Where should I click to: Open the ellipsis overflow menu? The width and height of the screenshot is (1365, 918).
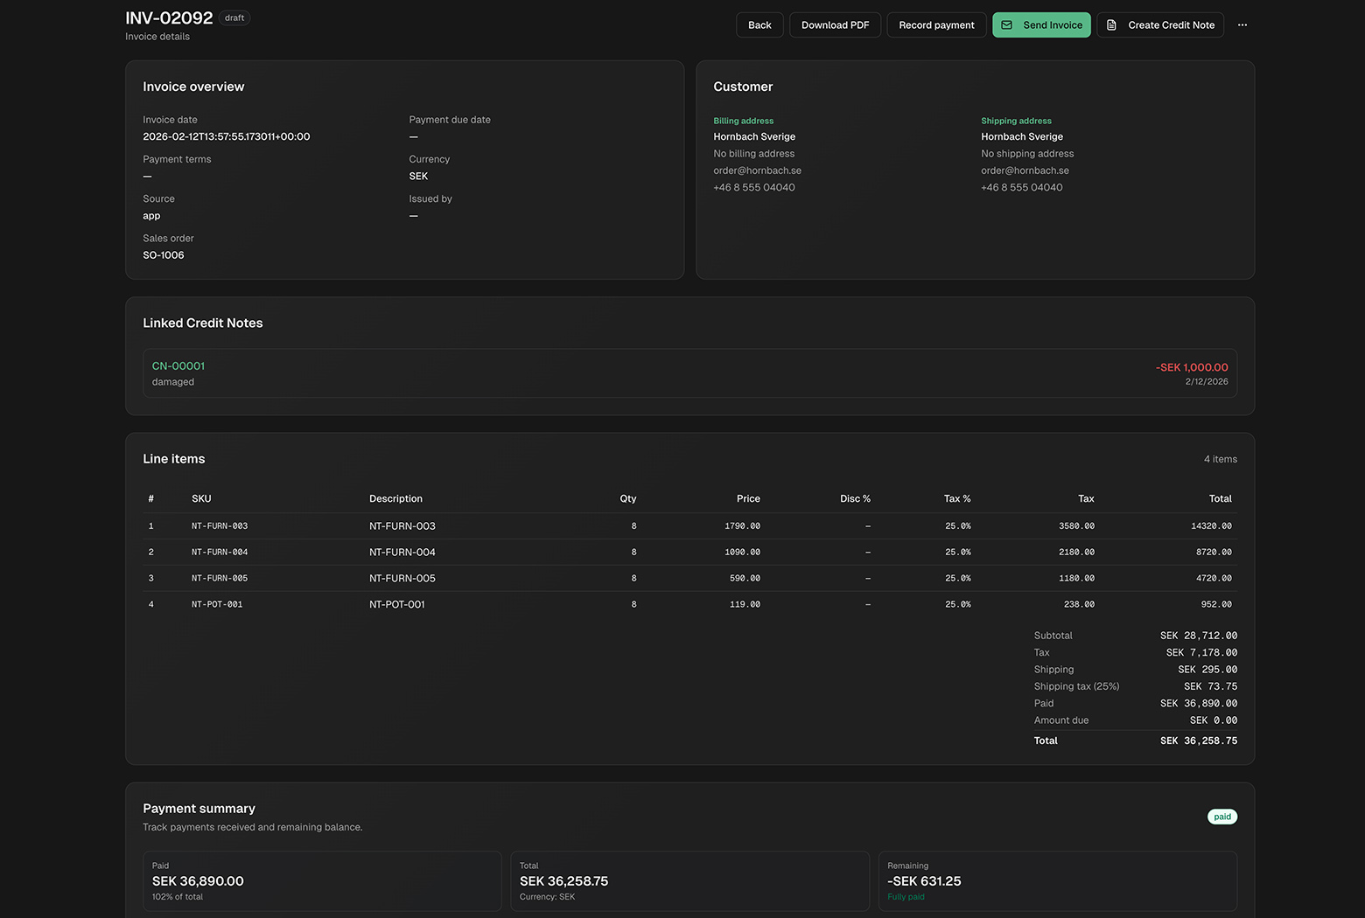click(x=1242, y=24)
